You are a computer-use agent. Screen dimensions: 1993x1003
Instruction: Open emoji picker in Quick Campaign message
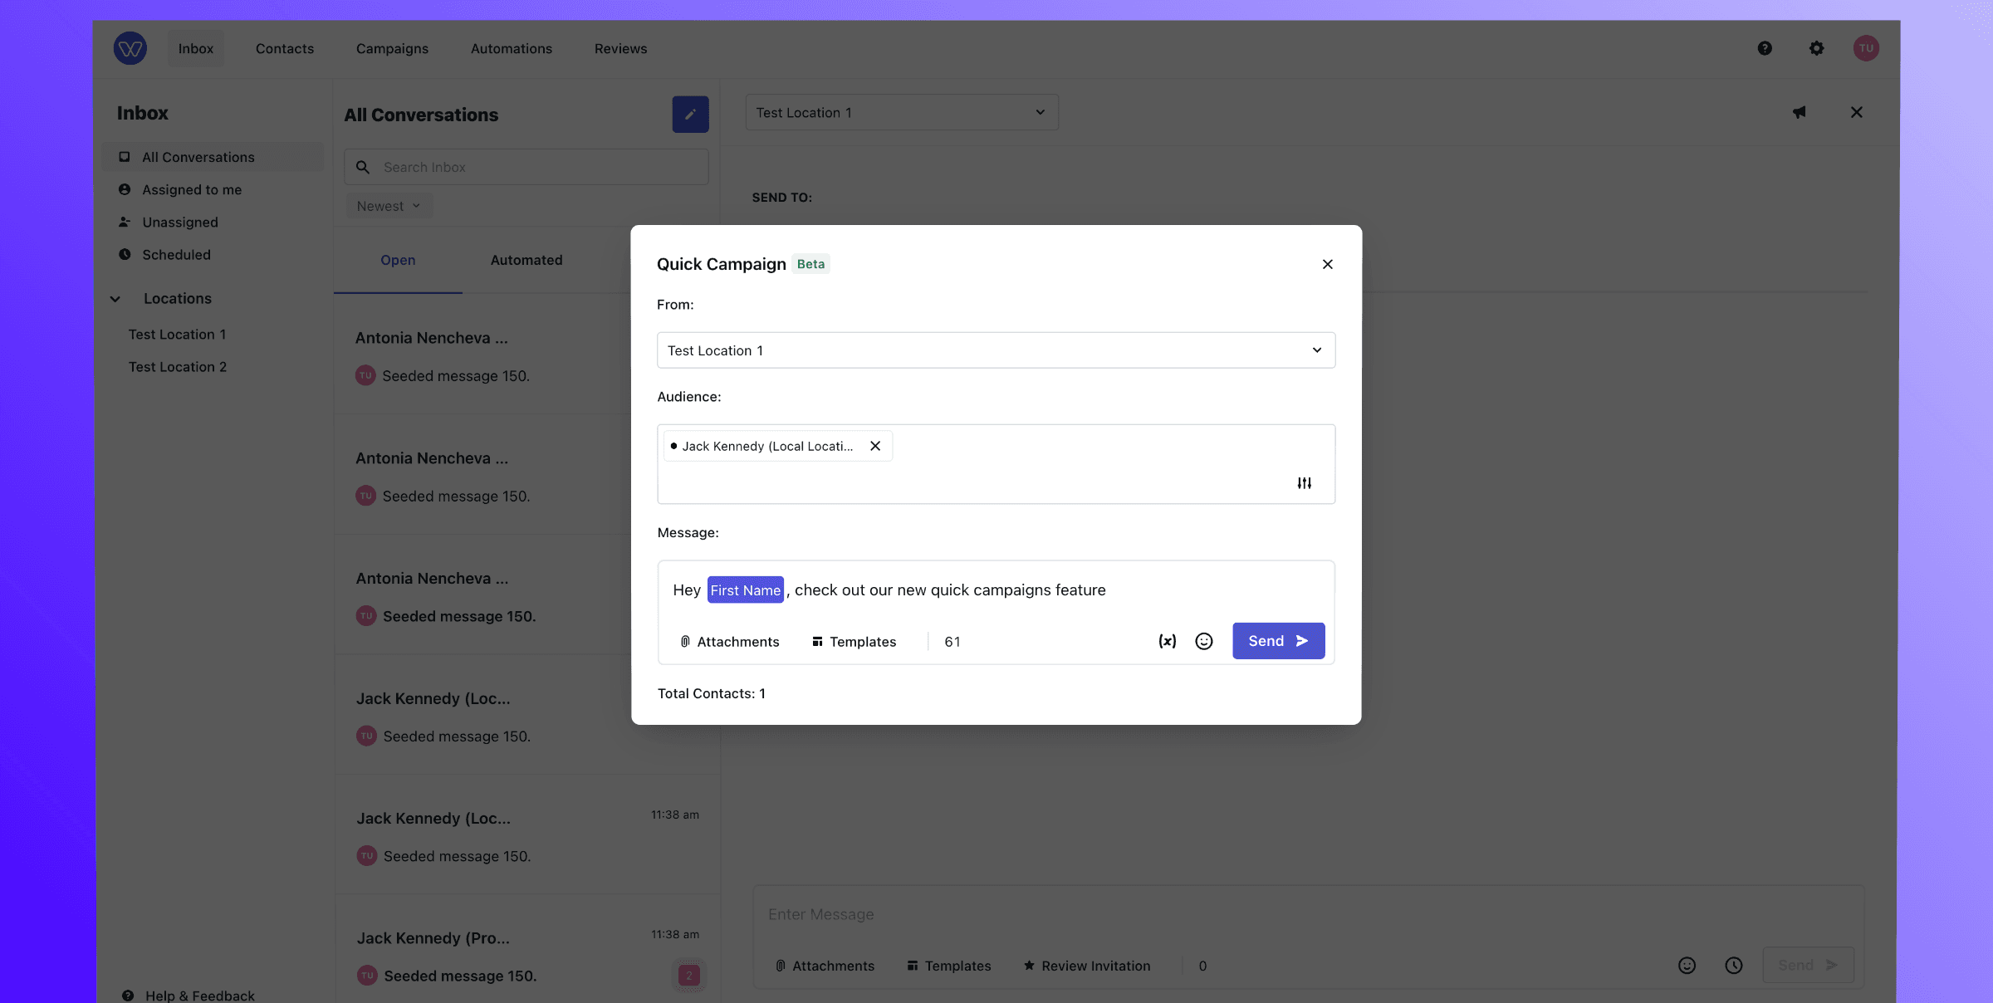(x=1203, y=641)
